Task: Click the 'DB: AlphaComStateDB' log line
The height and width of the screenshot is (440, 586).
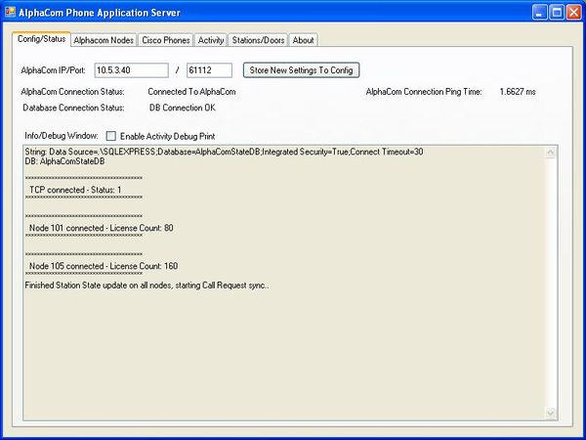Action: pyautogui.click(x=64, y=161)
